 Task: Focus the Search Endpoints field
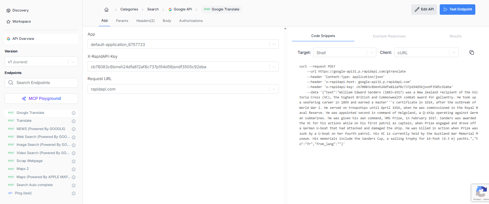(x=41, y=83)
